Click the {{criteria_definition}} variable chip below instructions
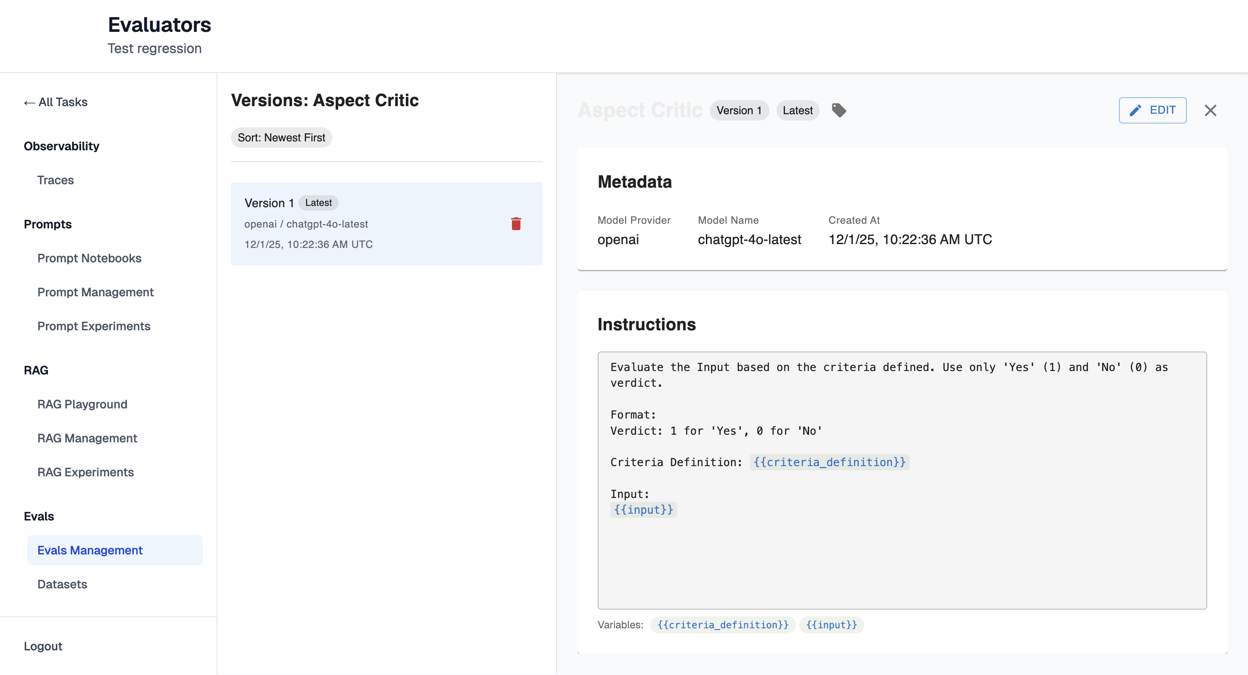Image resolution: width=1248 pixels, height=675 pixels. click(x=722, y=624)
